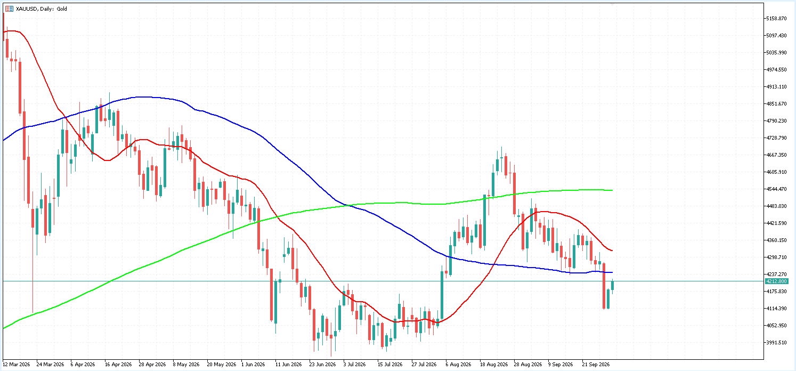Click price axis label 4667.350
Screen dimensions: 796x371
tap(776, 155)
